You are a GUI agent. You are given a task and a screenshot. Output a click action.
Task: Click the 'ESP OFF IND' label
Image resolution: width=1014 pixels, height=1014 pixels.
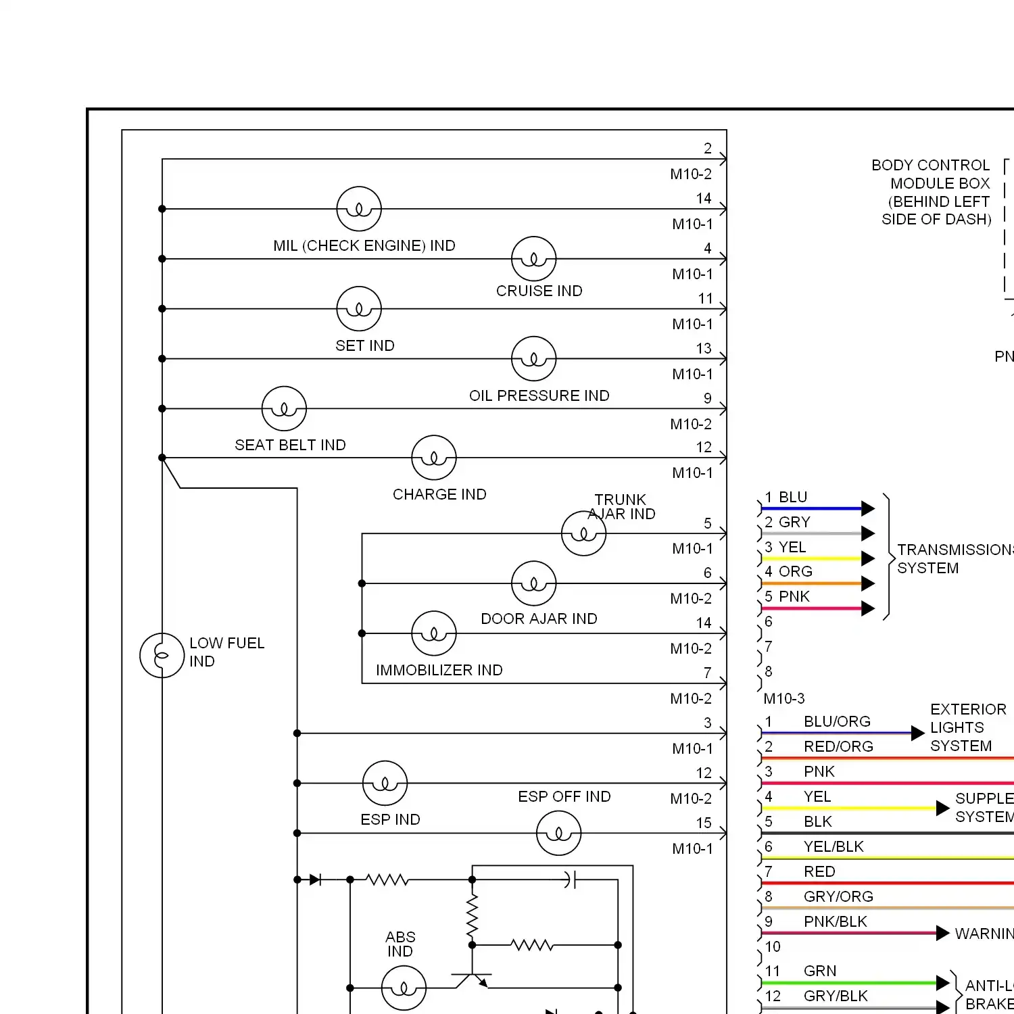(x=564, y=796)
